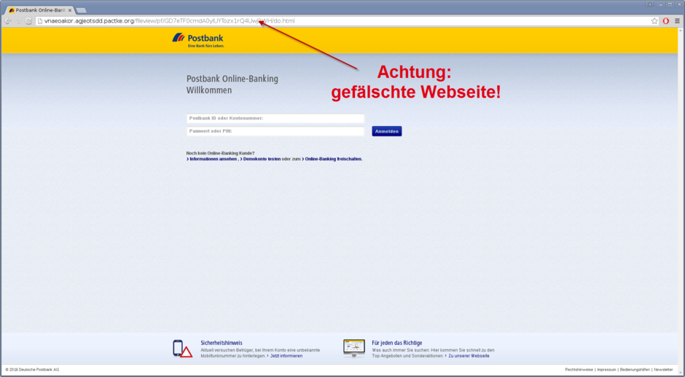Click the user profile icon in title bar
Image resolution: width=685 pixels, height=377 pixels.
point(650,4)
